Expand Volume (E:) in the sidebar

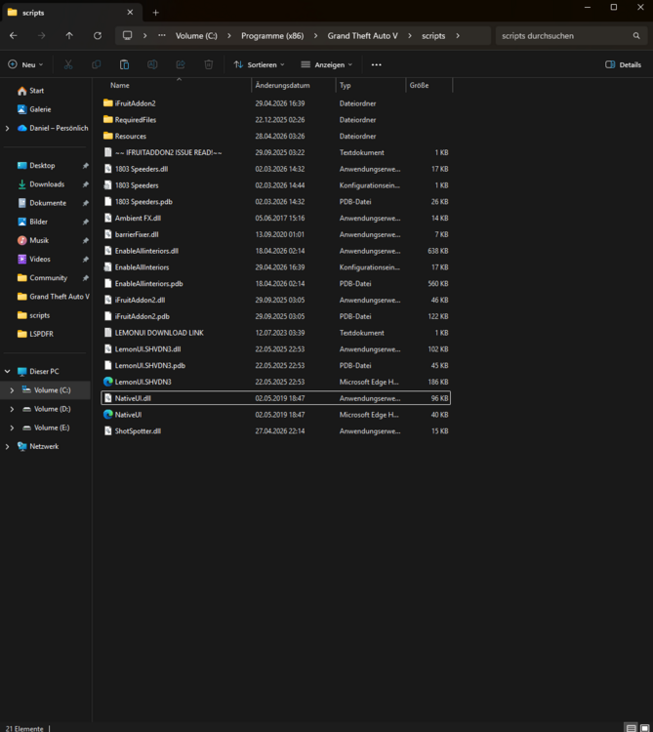[x=12, y=427]
